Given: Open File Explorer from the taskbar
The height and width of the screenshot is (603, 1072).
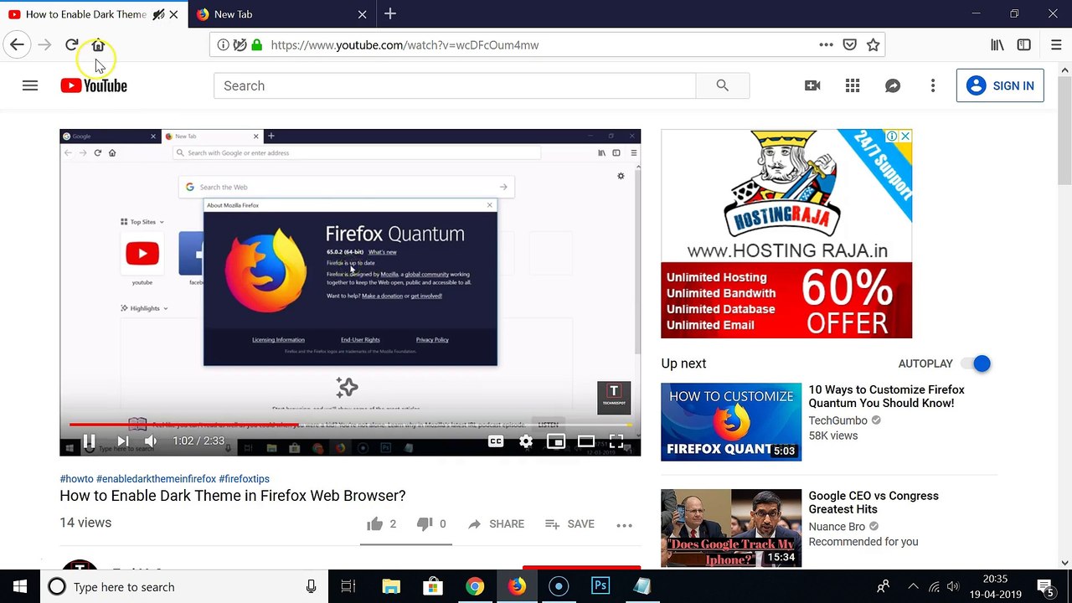Looking at the screenshot, I should click(x=391, y=587).
